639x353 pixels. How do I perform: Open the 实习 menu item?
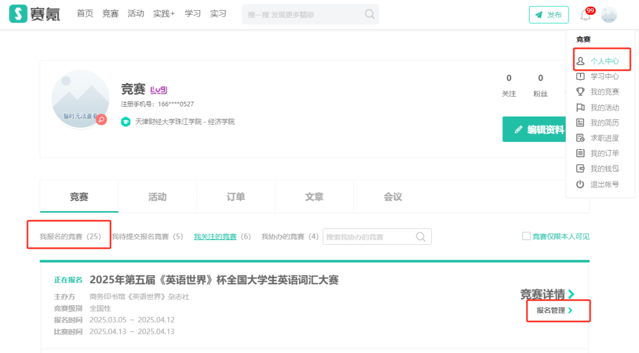coord(218,14)
